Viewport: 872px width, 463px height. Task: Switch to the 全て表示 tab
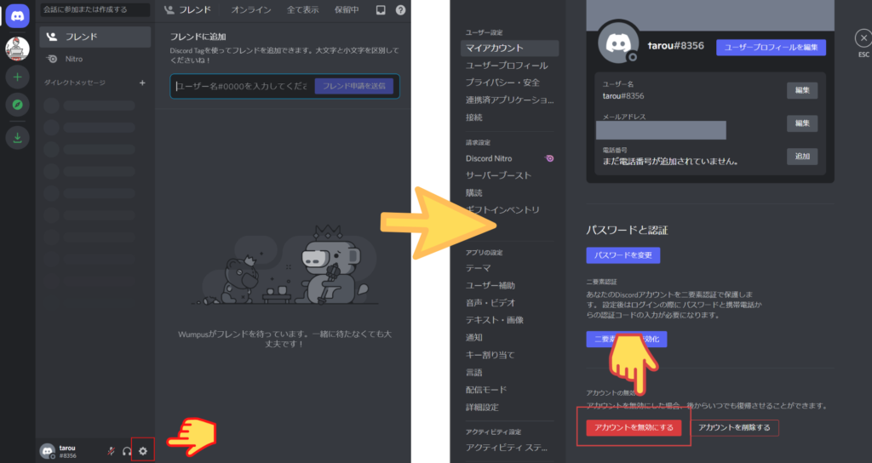tap(302, 10)
